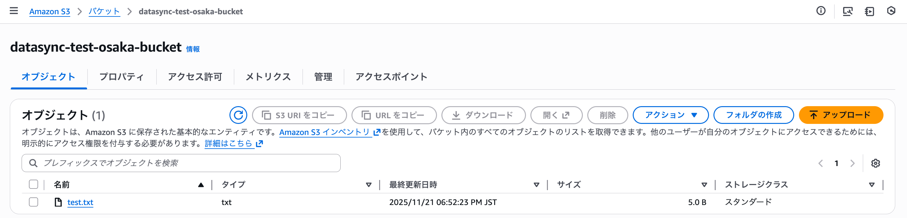This screenshot has height=218, width=907.
Task: Open the test.txt object link
Action: point(80,202)
